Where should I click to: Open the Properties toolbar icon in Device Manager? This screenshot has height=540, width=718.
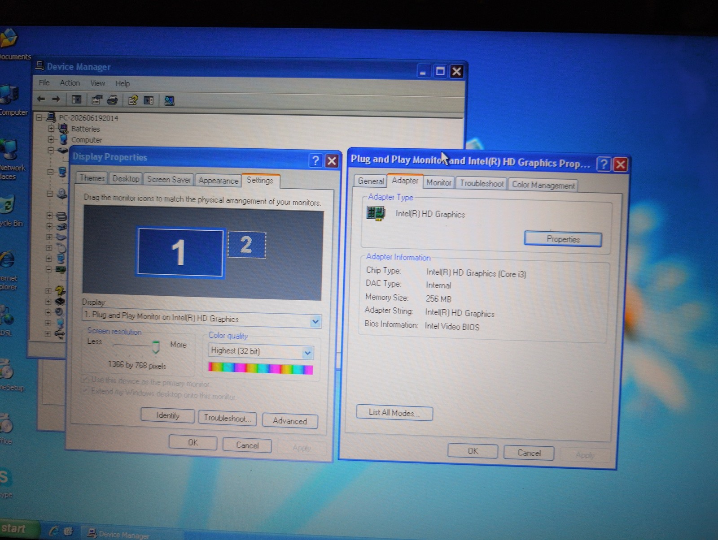96,99
